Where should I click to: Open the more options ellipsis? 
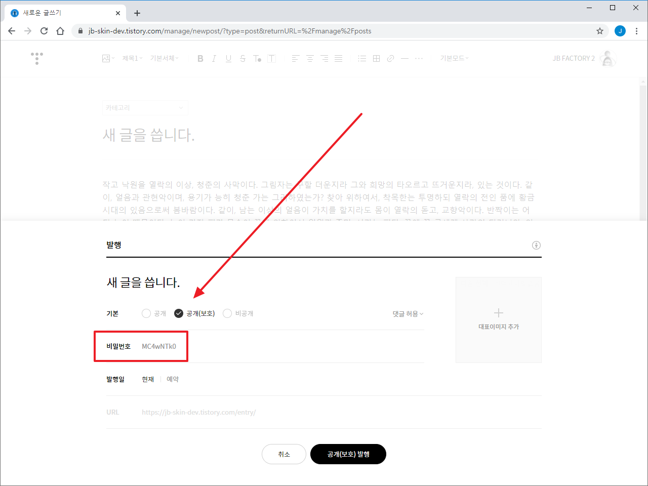[x=419, y=58]
